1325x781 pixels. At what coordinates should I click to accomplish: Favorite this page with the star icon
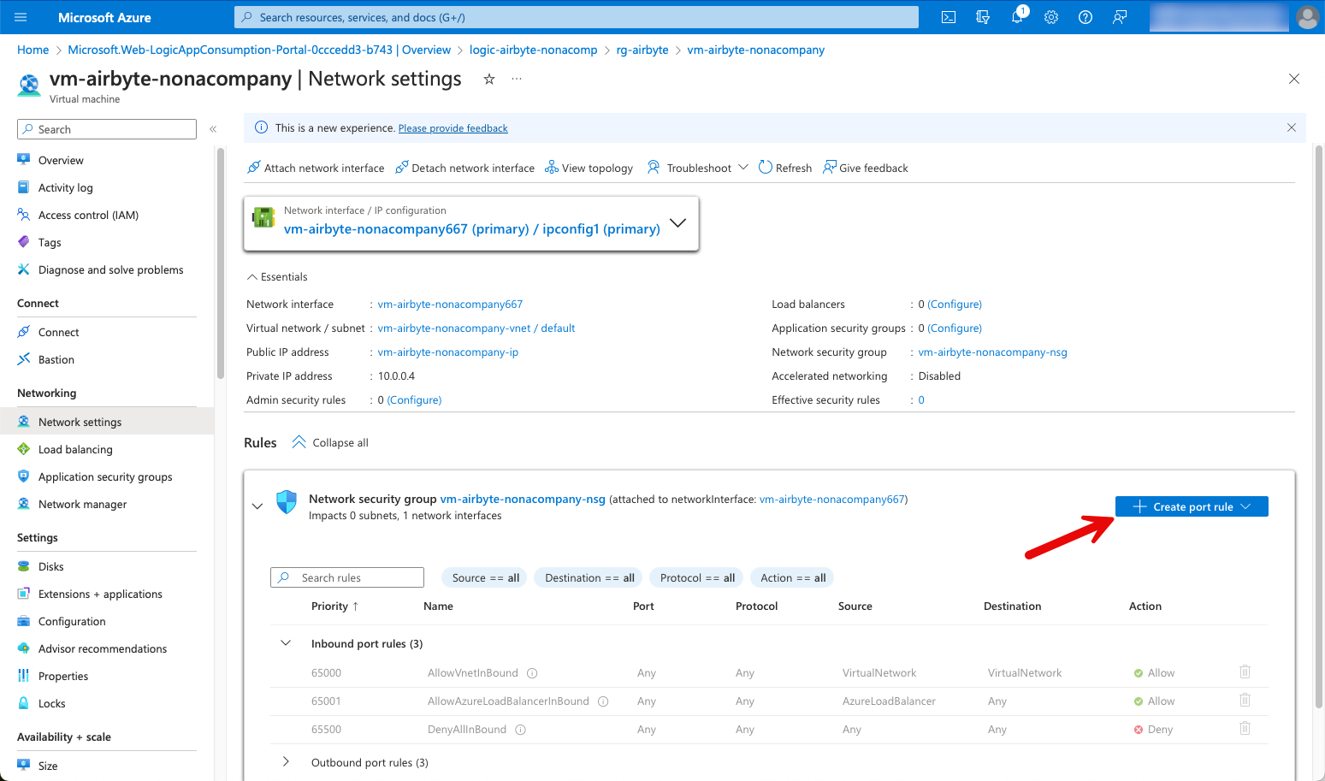489,79
